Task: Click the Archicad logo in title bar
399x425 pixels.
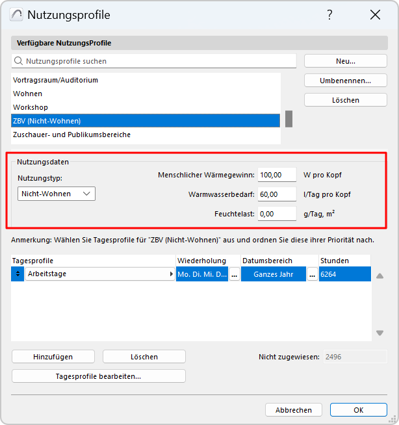Action: [x=16, y=15]
